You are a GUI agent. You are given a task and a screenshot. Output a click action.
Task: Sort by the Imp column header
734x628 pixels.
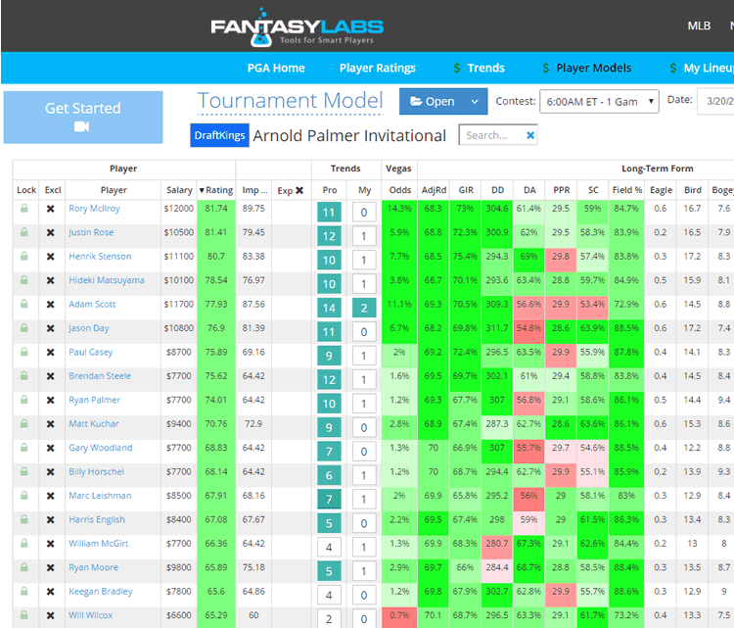click(x=253, y=190)
